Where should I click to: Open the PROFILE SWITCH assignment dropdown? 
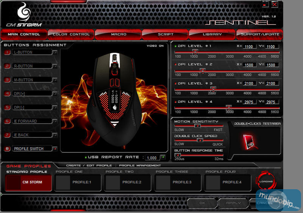pos(55,149)
